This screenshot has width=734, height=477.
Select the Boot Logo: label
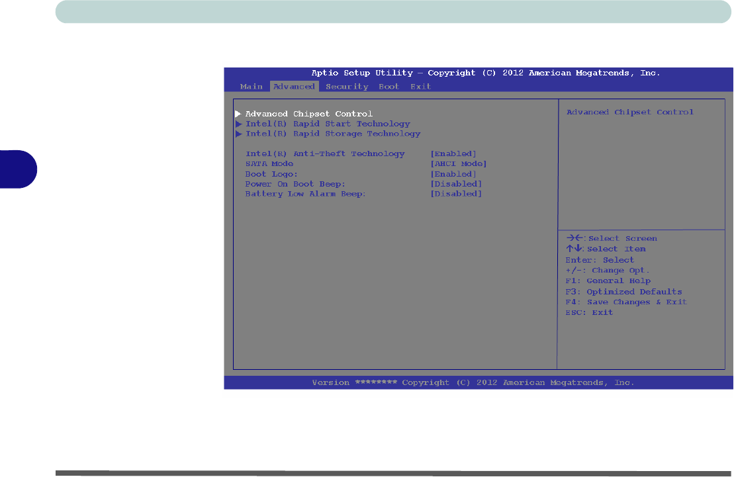coord(271,174)
